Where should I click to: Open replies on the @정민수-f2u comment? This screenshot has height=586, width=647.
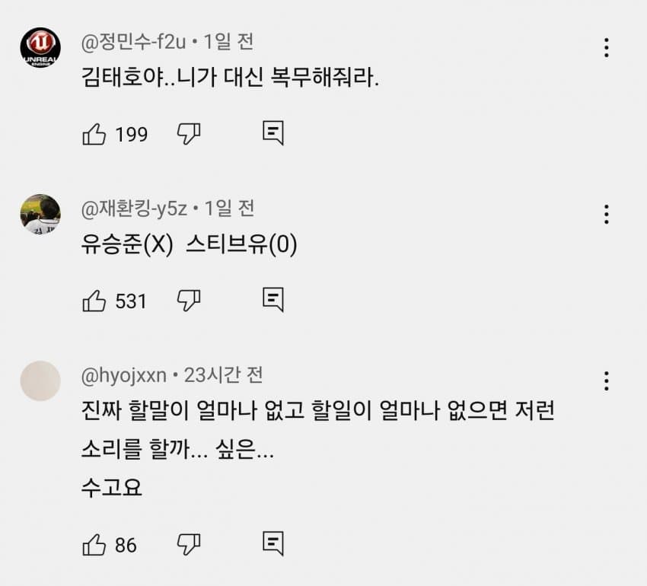click(x=273, y=134)
